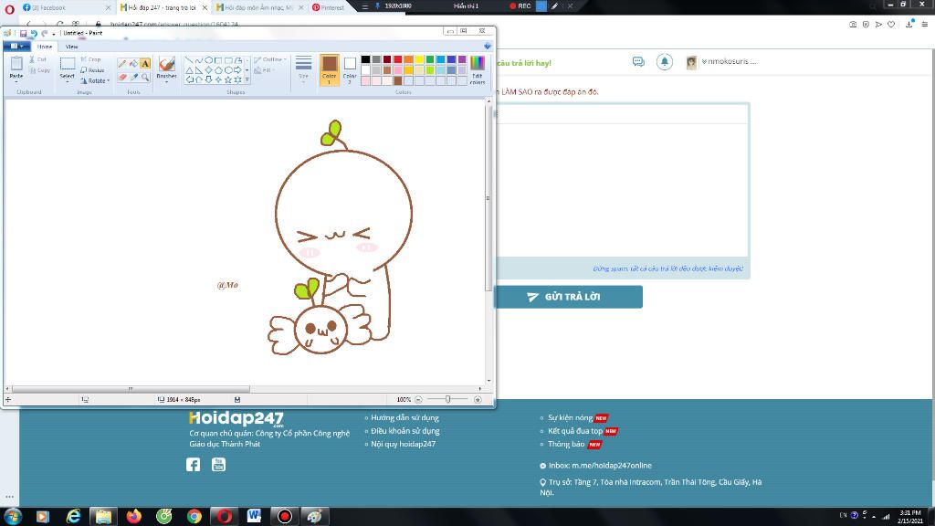The width and height of the screenshot is (935, 526).
Task: Click the Paint horizontal scrollbar
Action: [130, 389]
